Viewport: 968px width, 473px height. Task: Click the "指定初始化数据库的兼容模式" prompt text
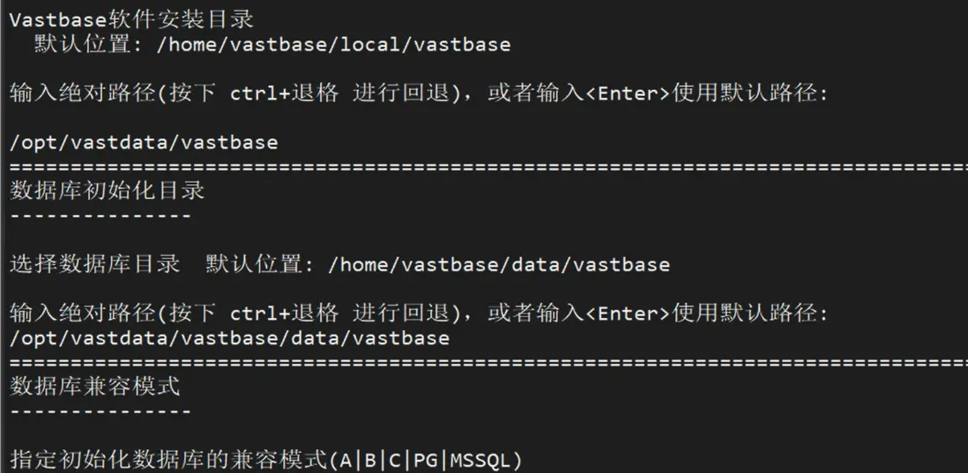(168, 459)
